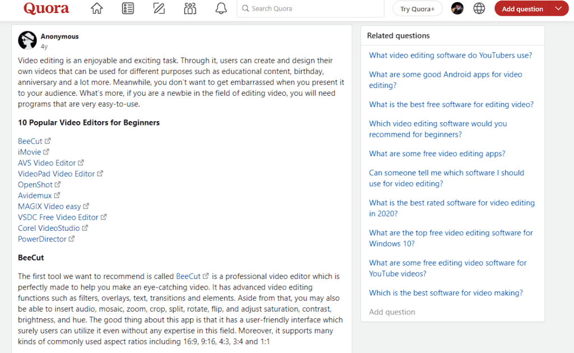This screenshot has height=353, width=574.
Task: Open 'Can someone tell me which software' question
Action: pyautogui.click(x=446, y=178)
